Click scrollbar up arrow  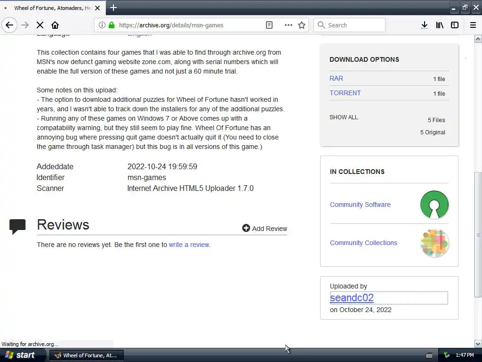pyautogui.click(x=478, y=39)
